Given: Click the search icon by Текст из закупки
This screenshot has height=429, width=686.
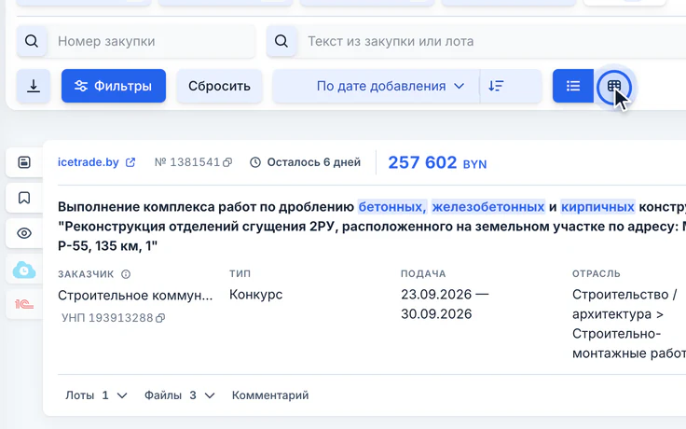Looking at the screenshot, I should pyautogui.click(x=281, y=41).
